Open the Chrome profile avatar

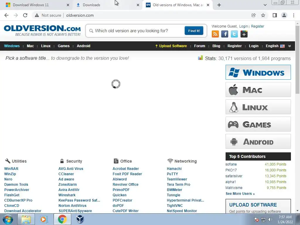click(284, 15)
